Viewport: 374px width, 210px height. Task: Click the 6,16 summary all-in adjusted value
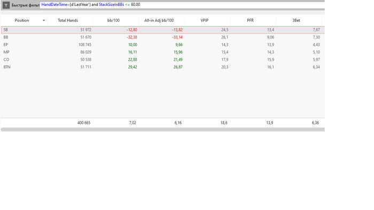tap(178, 123)
